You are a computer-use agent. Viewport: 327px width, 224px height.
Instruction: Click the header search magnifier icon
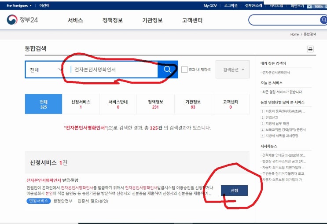[323, 20]
